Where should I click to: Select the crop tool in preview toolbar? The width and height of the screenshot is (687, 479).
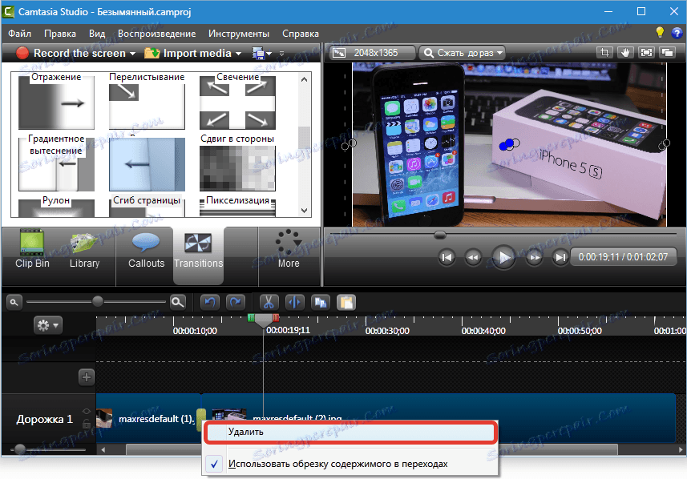coord(604,53)
